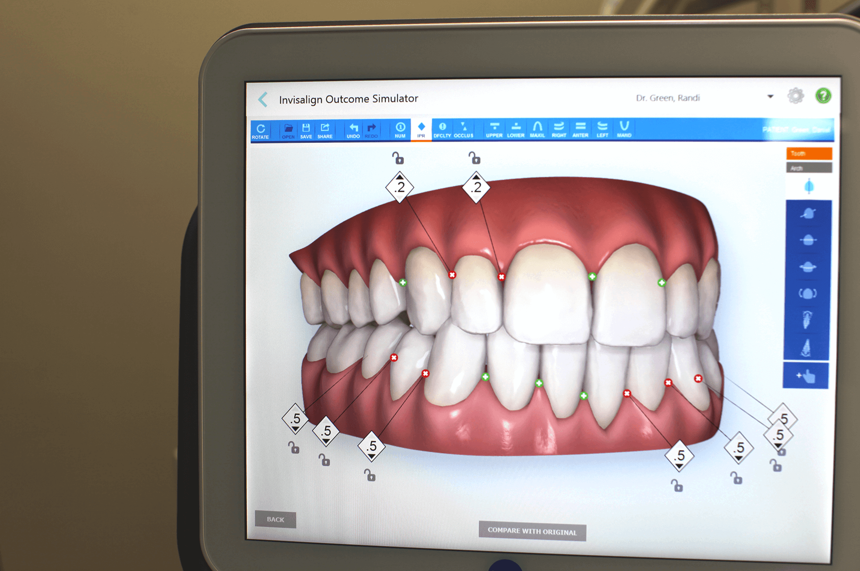Choose the tilted tooth angulation tool
The width and height of the screenshot is (860, 571).
tap(808, 213)
